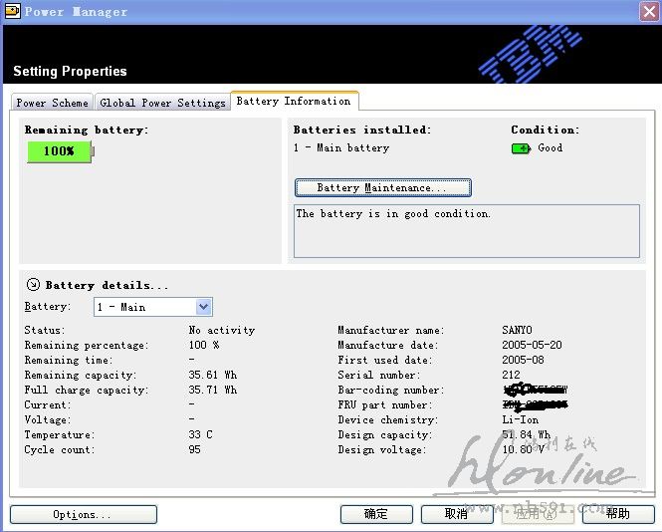Click the Setting Properties header text
This screenshot has width=662, height=532.
click(70, 72)
